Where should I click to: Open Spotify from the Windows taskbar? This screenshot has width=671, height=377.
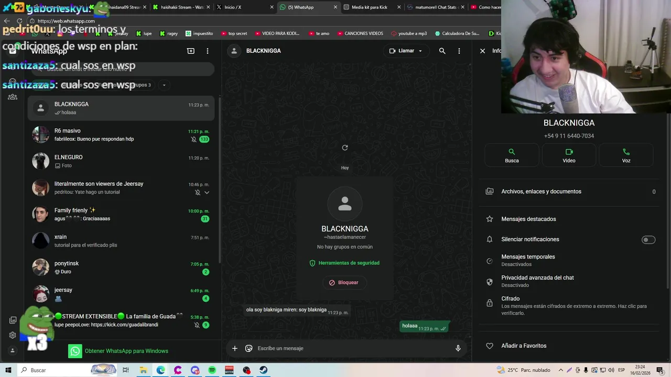[212, 370]
